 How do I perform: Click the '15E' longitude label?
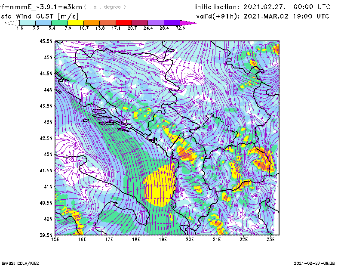(x=55, y=239)
